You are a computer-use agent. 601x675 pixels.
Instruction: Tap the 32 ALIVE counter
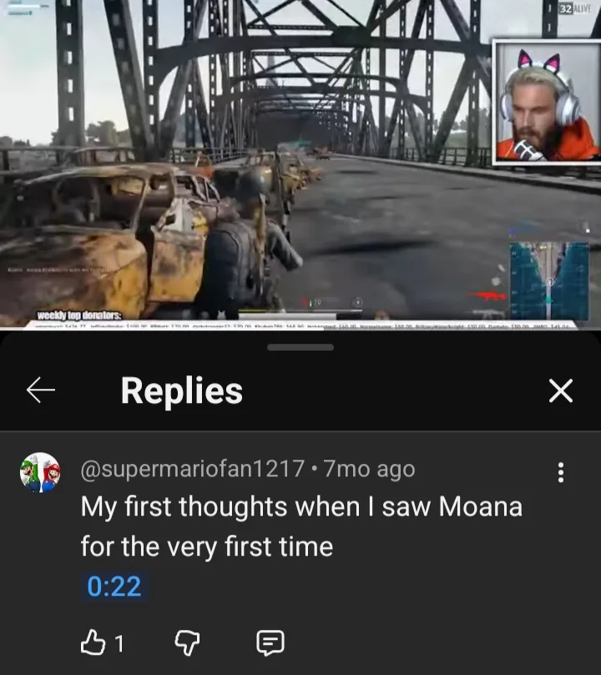pos(575,8)
